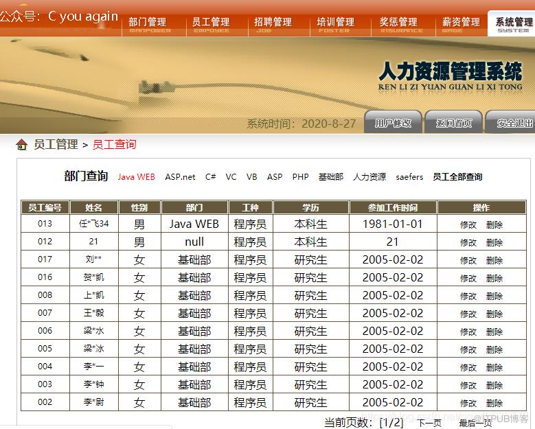Open the 招聘管理 menu

click(x=273, y=25)
